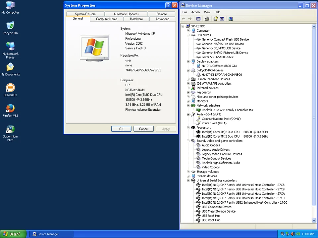
Task: Collapse the Disk drives category
Action: click(188, 35)
